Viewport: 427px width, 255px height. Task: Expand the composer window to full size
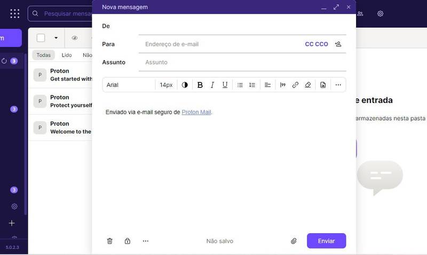pyautogui.click(x=336, y=7)
